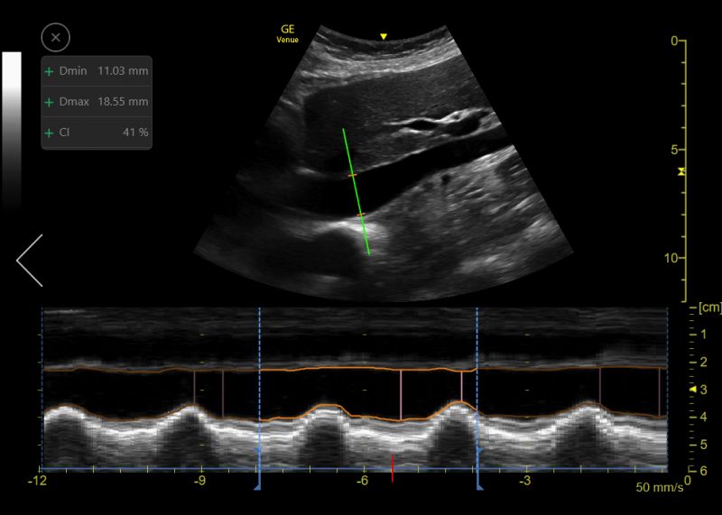Screen dimensions: 722x515
Task: Expand the left side panel chevron
Action: click(30, 261)
